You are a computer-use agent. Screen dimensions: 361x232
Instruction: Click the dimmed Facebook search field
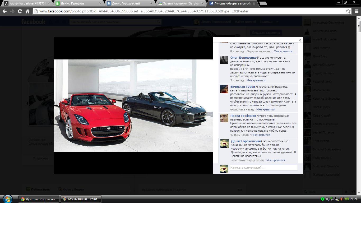(x=115, y=22)
